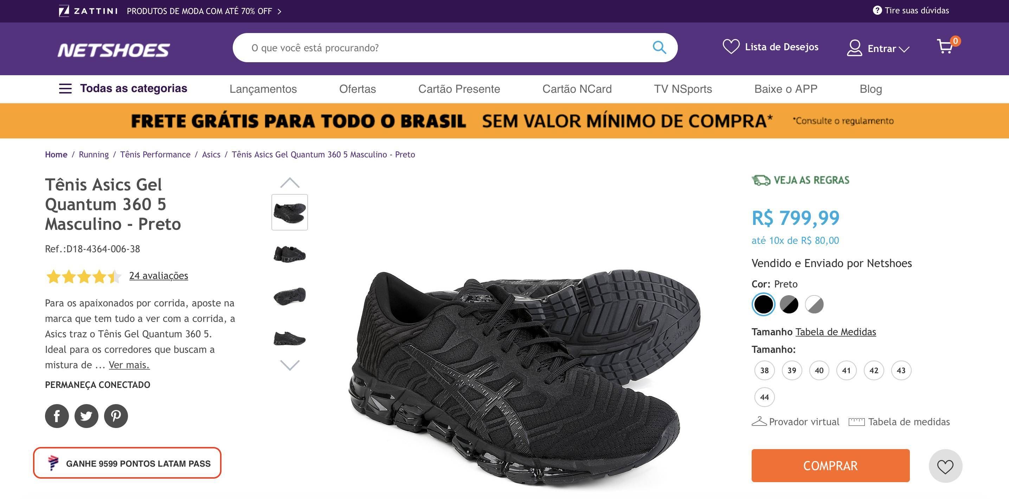The image size is (1009, 499).
Task: Open the Ofertas menu item
Action: (x=357, y=89)
